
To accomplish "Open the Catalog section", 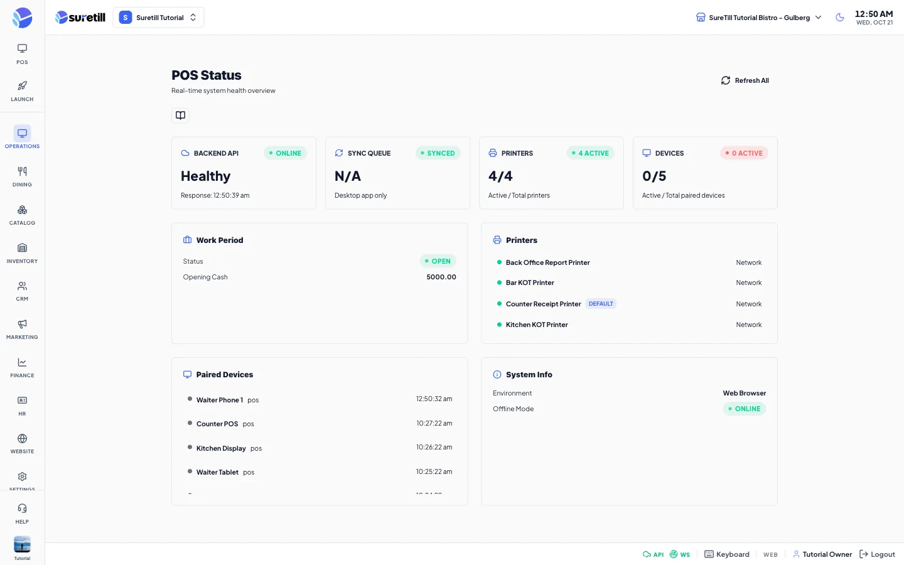I will pos(22,215).
